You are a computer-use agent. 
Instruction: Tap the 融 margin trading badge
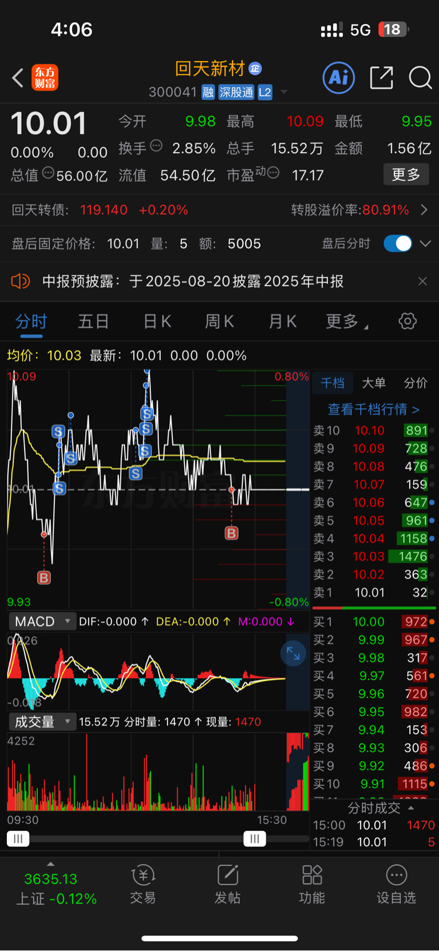(208, 92)
